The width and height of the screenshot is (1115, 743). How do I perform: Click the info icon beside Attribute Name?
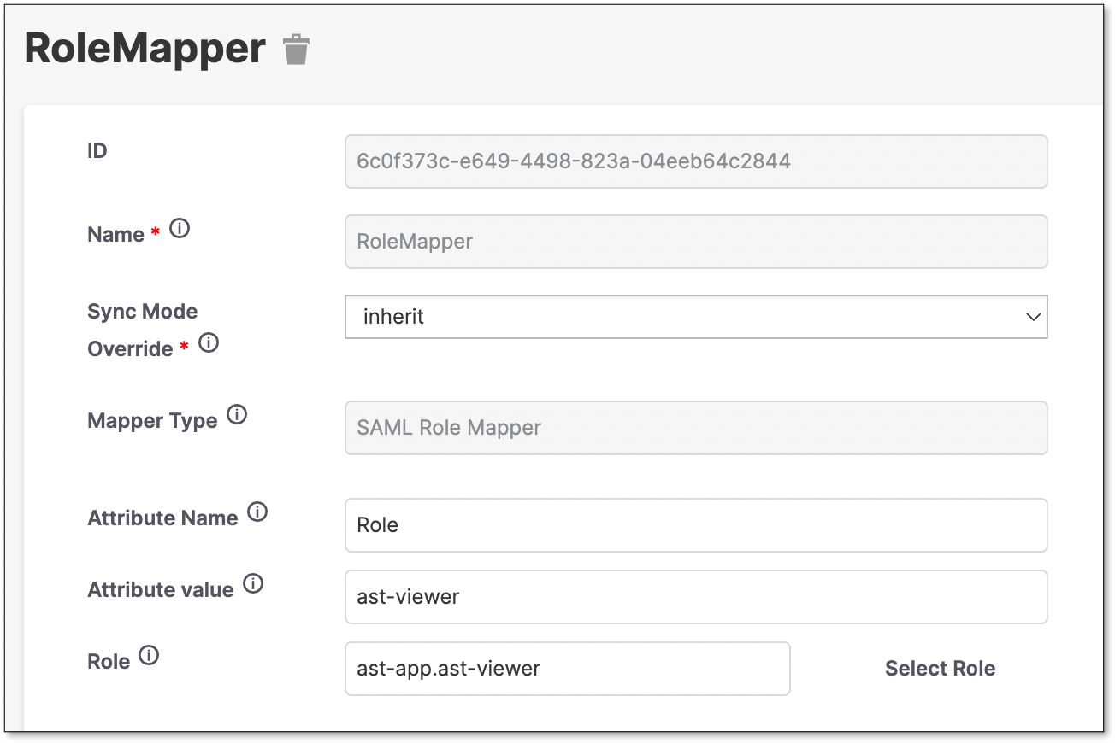click(x=257, y=512)
